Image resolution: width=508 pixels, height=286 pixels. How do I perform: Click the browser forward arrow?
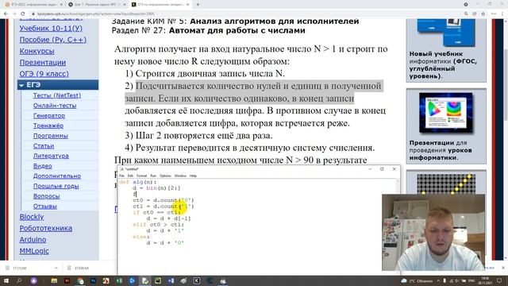(x=14, y=14)
